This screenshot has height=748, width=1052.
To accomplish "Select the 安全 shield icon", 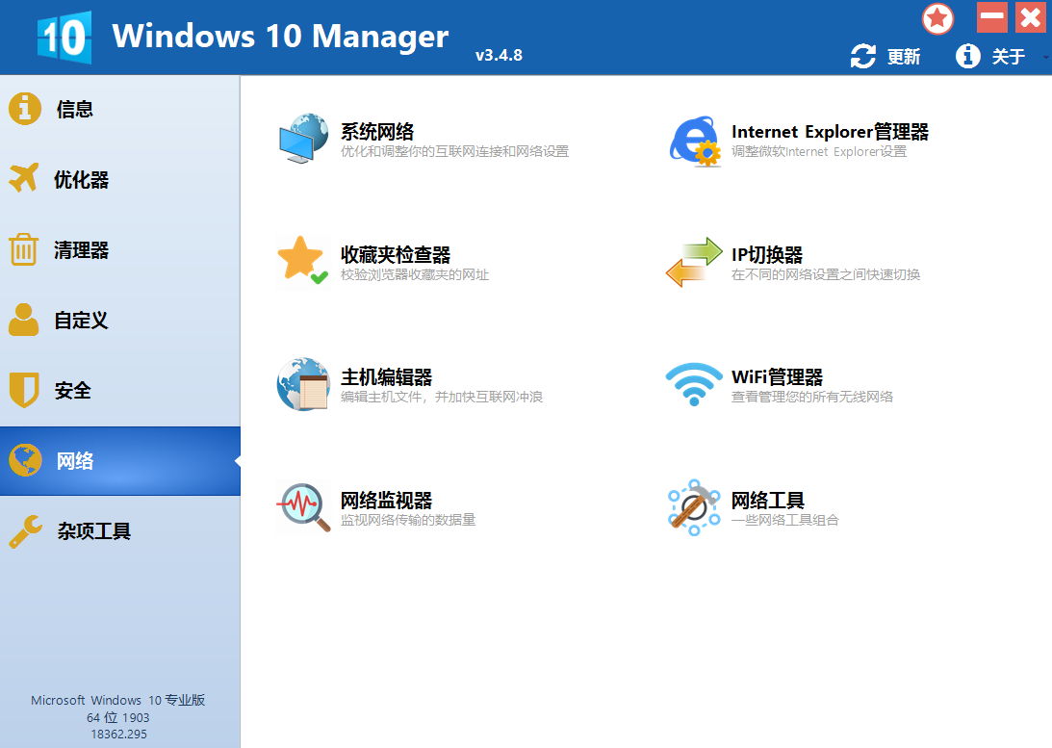I will (24, 390).
